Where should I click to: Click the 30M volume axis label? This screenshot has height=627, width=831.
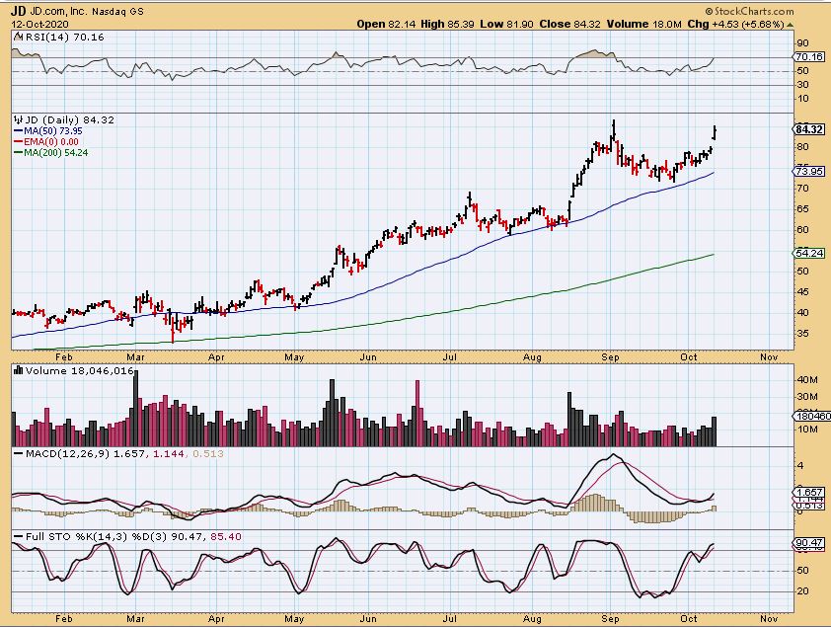pyautogui.click(x=806, y=397)
